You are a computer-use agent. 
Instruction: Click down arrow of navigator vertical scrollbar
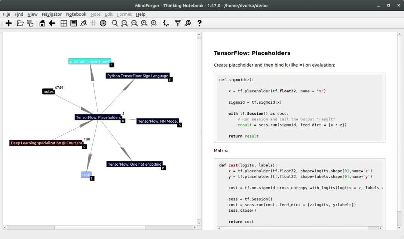[x=199, y=223]
